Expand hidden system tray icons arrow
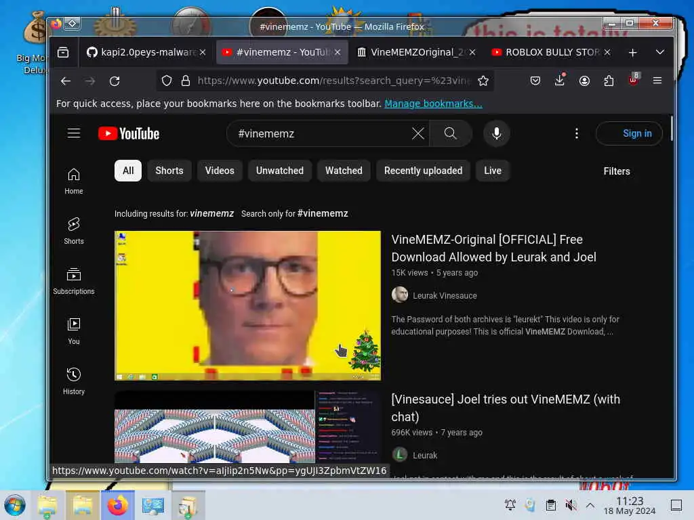 coord(590,505)
